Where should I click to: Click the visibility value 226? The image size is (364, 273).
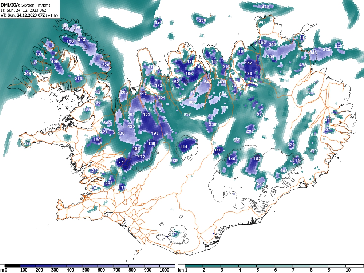(x=106, y=65)
